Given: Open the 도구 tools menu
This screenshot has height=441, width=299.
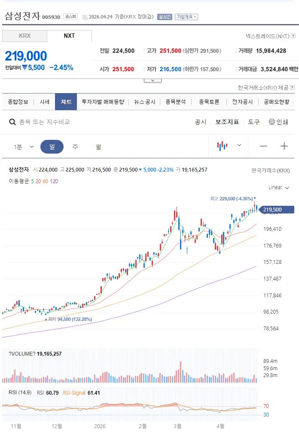Looking at the screenshot, I should (x=253, y=122).
